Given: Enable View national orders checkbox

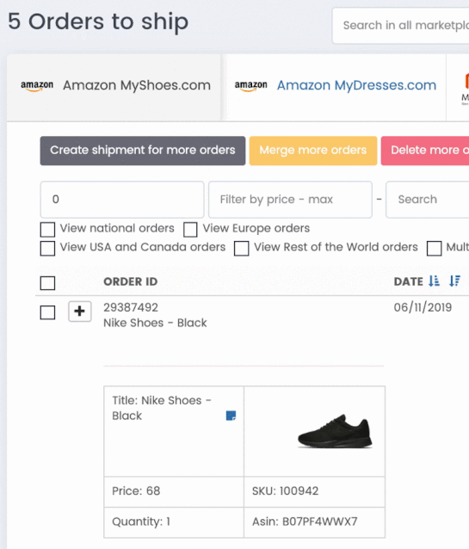Looking at the screenshot, I should pos(47,230).
